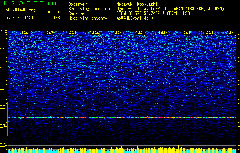Click the 1444 time marker
Image resolution: width=240 pixels, height=153 pixels.
(95, 33)
